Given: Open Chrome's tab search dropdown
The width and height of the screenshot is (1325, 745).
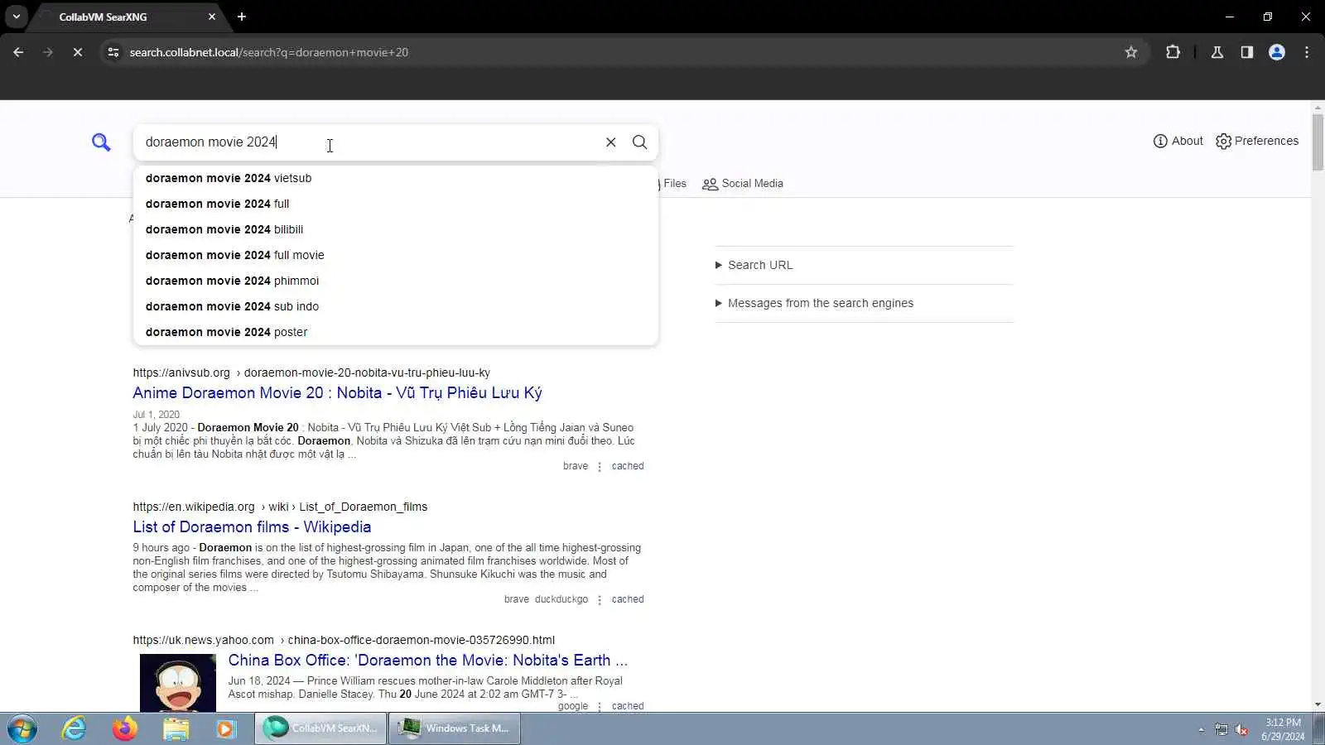Looking at the screenshot, I should pyautogui.click(x=16, y=17).
